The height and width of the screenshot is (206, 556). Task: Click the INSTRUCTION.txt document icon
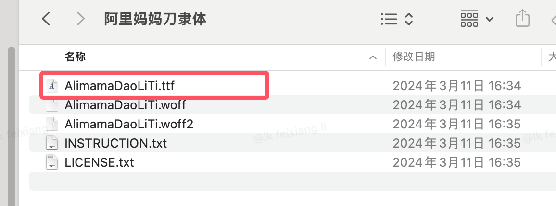52,143
